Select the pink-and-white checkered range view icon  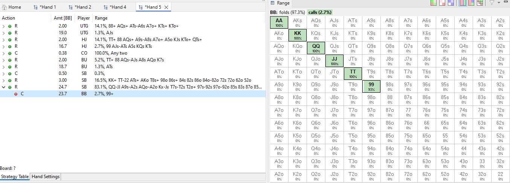(442, 3)
